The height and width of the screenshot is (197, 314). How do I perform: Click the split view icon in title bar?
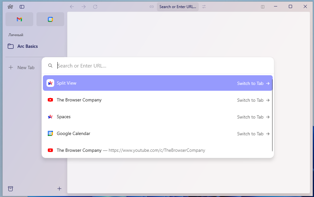point(263,7)
